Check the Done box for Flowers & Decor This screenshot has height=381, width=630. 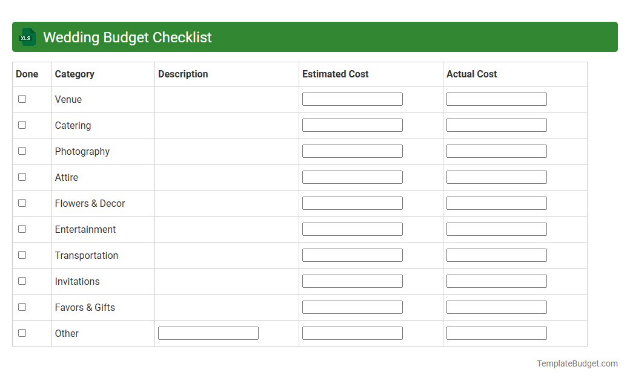(x=22, y=203)
